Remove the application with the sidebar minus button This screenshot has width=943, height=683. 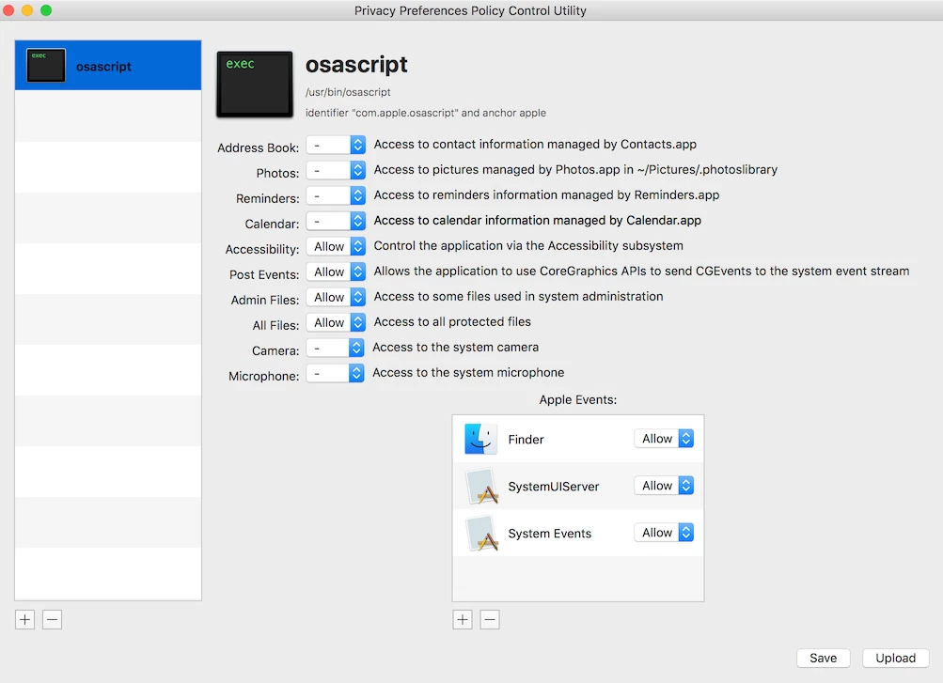[x=53, y=619]
